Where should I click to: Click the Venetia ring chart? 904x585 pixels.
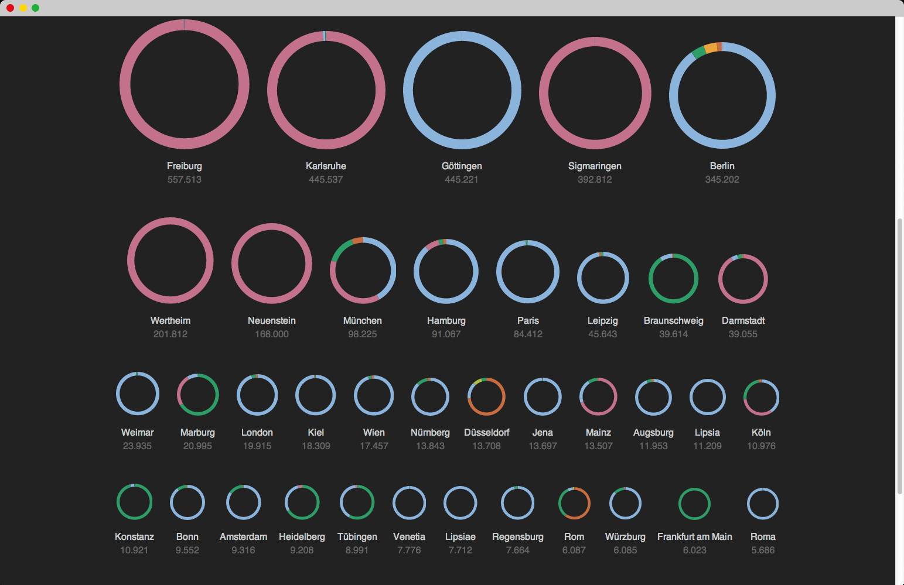[410, 503]
